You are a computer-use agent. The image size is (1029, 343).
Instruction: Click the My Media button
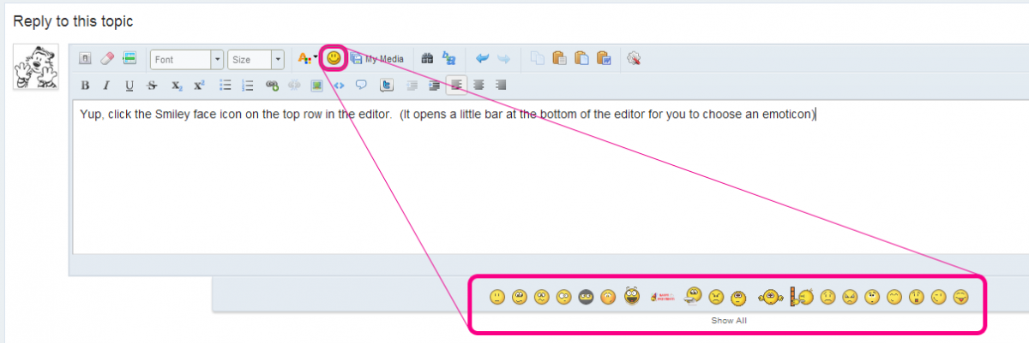coord(377,59)
